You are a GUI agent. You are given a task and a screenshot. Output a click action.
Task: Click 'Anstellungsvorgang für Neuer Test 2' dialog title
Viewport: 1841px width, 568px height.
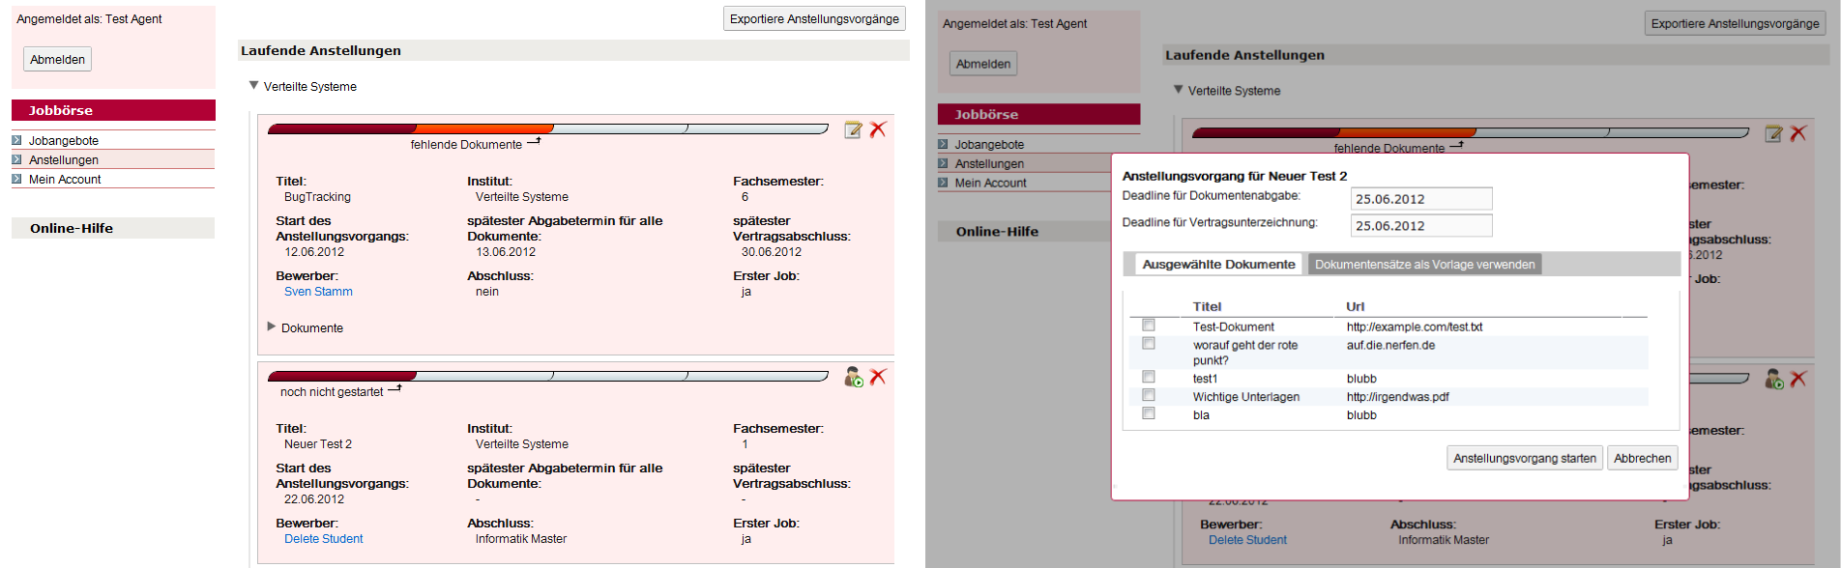pyautogui.click(x=1234, y=176)
